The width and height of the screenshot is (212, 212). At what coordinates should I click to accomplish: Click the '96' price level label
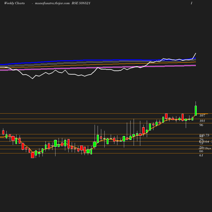click(x=201, y=125)
